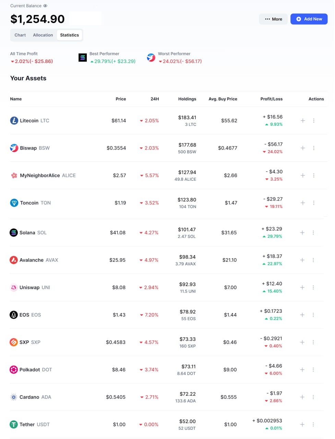Click the Solana best performer icon
The image size is (335, 439).
coord(83,58)
